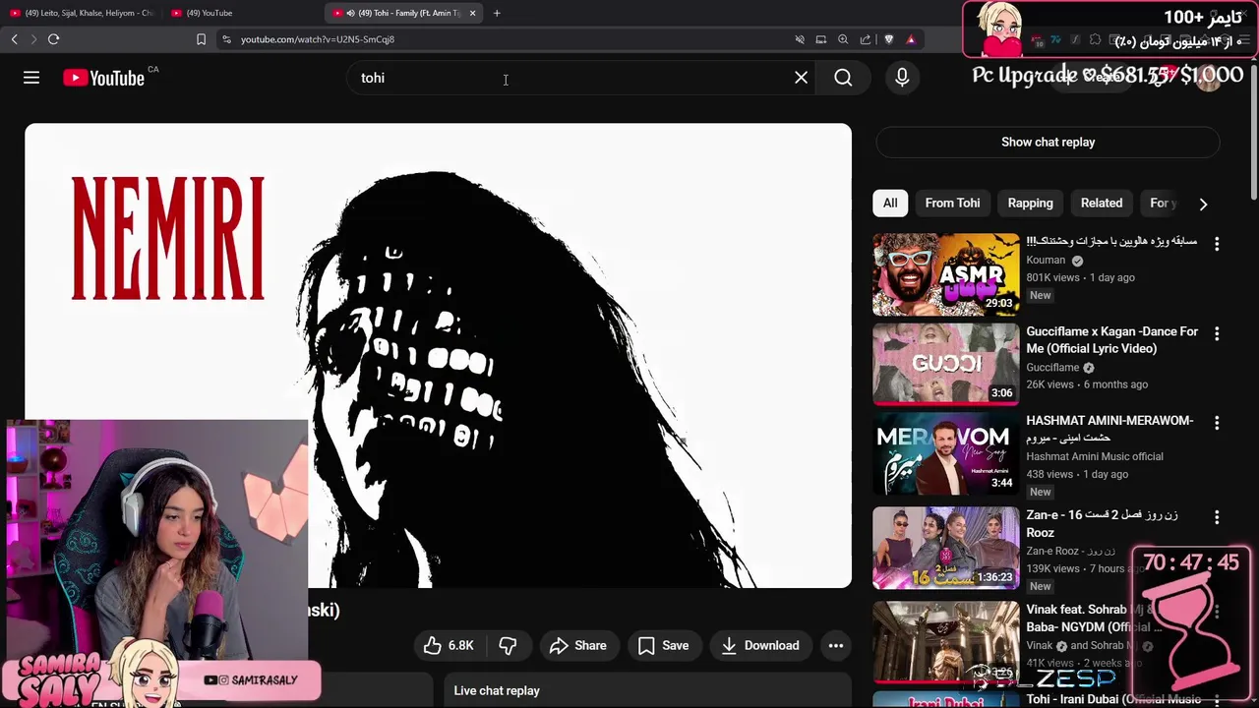Click the crossed-out eye icon in address bar

pyautogui.click(x=800, y=39)
